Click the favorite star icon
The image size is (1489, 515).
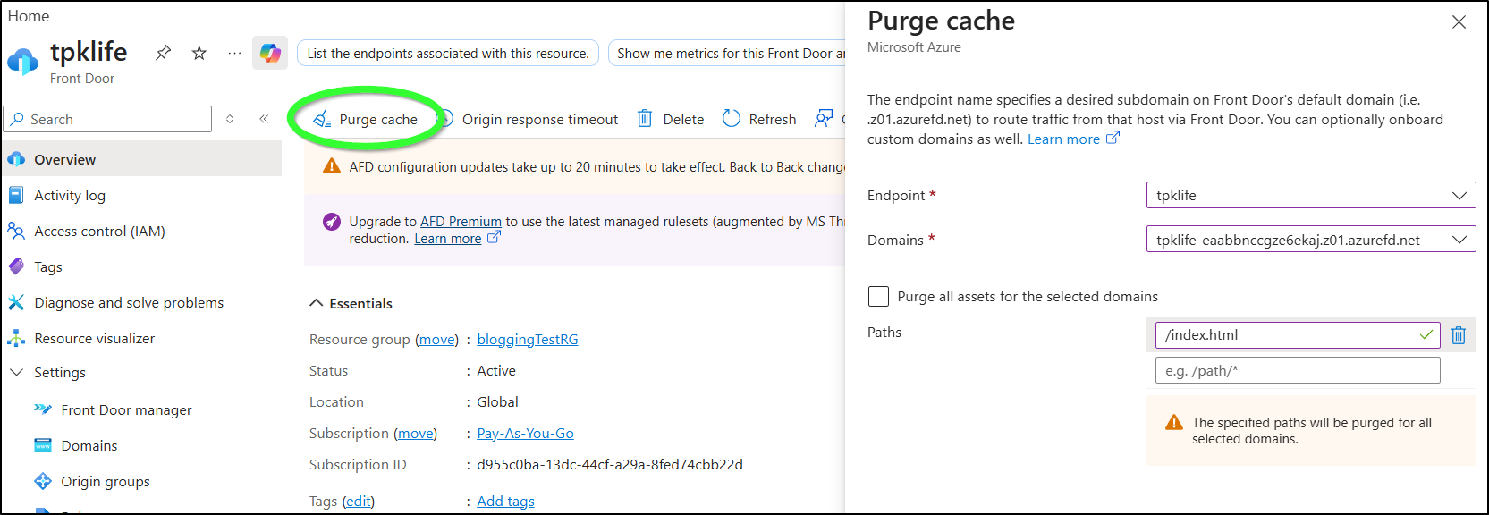[x=199, y=54]
